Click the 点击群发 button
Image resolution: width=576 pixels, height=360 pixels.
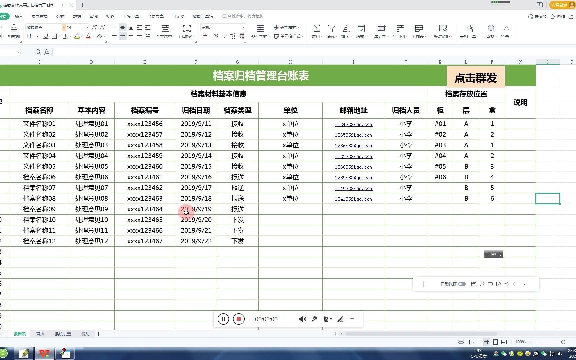coord(476,77)
